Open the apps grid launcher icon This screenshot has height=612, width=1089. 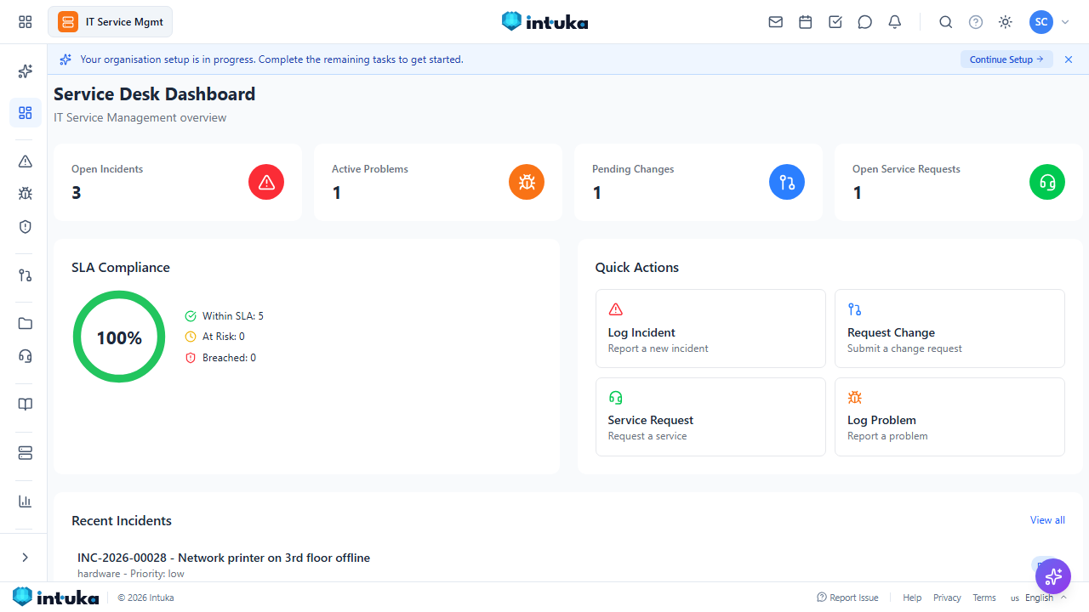pos(26,22)
